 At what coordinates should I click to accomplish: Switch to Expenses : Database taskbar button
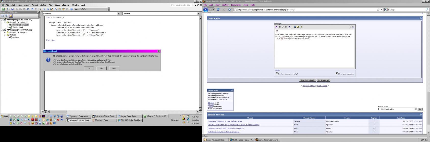tap(78, 116)
